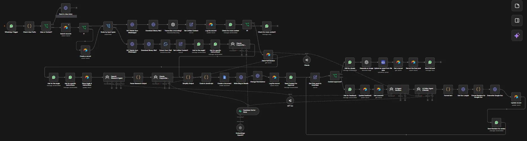Open the Embeddings OpenAI1 node
This screenshot has width=527, height=141.
click(240, 128)
